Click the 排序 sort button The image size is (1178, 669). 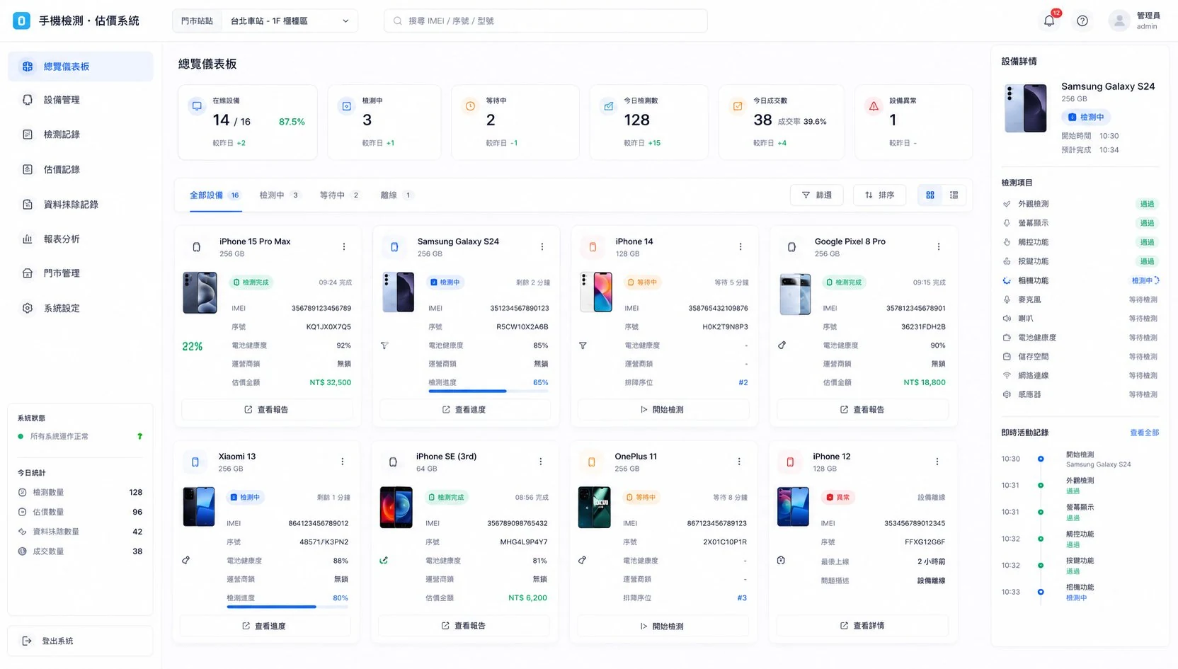pyautogui.click(x=880, y=195)
